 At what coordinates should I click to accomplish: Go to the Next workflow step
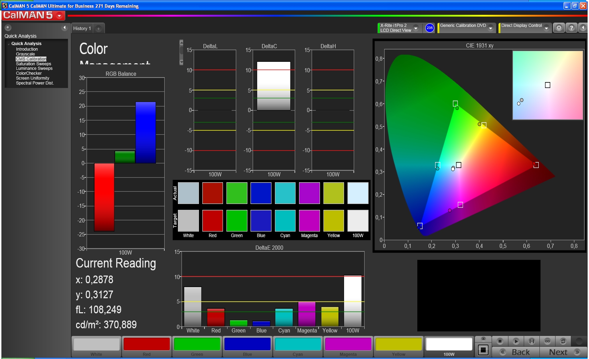tap(564, 352)
